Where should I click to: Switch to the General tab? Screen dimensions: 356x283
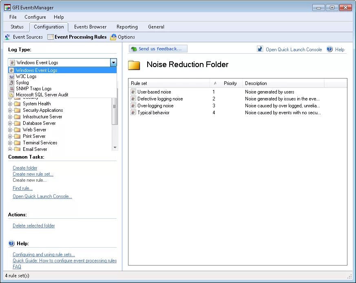[x=156, y=27]
